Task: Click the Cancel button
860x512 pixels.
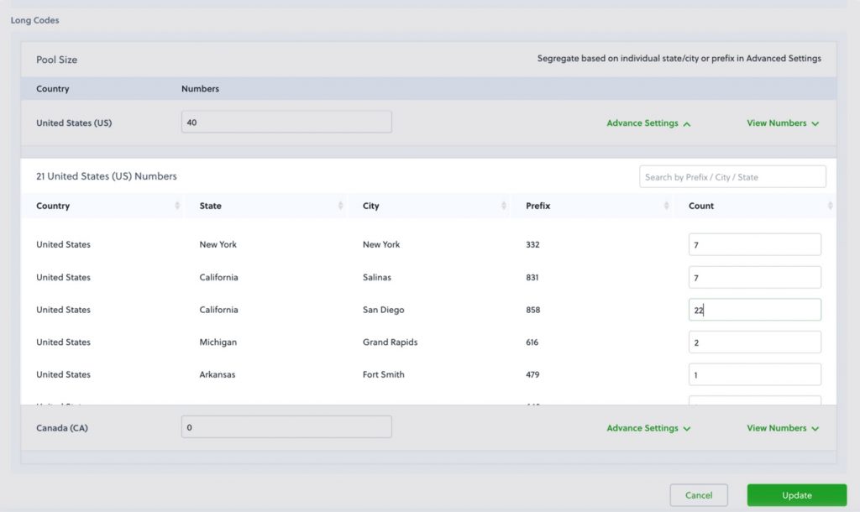Action: point(699,495)
